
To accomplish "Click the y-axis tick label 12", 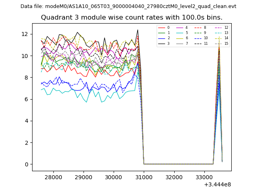I will tap(25, 34).
